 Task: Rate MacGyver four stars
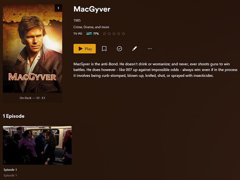[x=119, y=34]
